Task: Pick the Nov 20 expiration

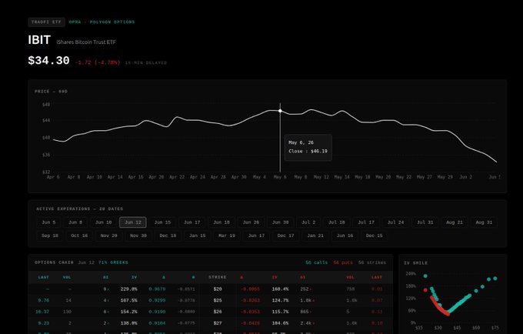Action: (108, 235)
